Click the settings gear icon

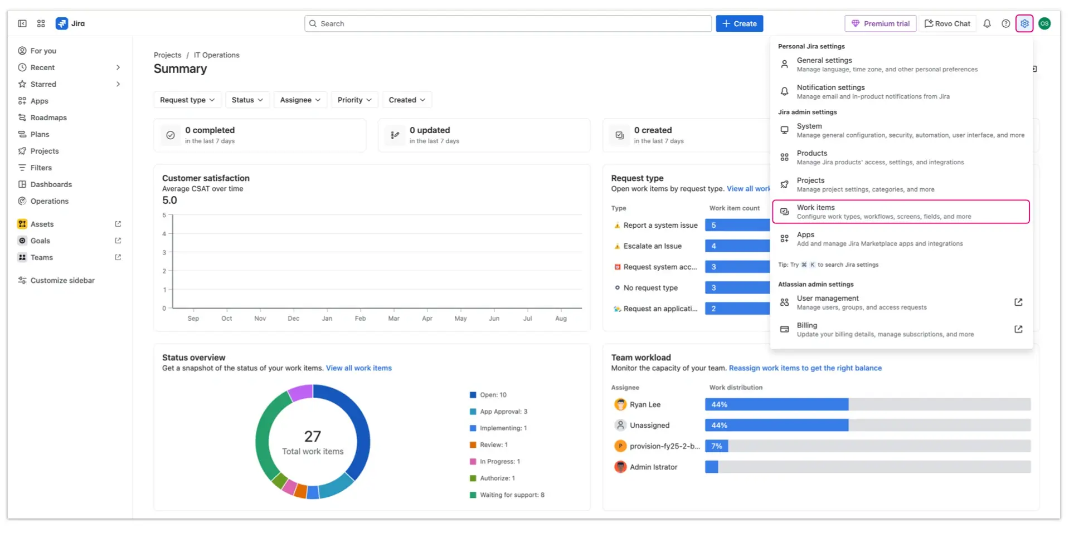[1024, 23]
